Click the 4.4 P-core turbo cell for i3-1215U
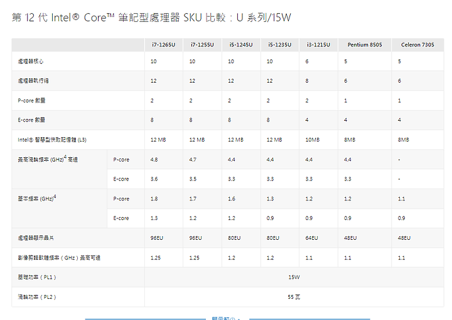Screen dimensions: 452x320 309,160
